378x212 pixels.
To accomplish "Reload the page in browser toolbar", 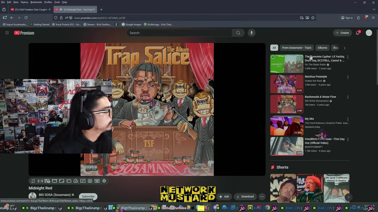I will pyautogui.click(x=26, y=18).
